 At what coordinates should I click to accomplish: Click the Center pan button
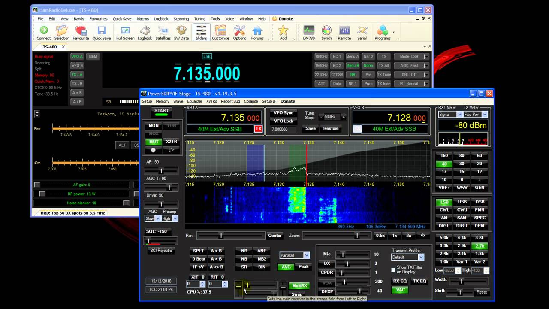tap(275, 236)
